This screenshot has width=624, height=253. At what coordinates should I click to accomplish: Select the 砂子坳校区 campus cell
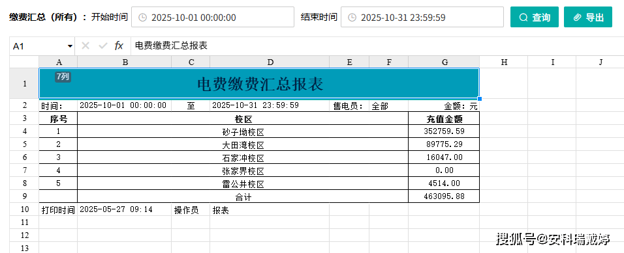pyautogui.click(x=243, y=131)
